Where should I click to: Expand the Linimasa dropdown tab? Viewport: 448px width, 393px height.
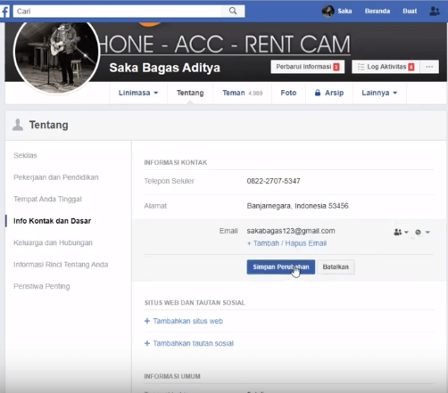[138, 93]
